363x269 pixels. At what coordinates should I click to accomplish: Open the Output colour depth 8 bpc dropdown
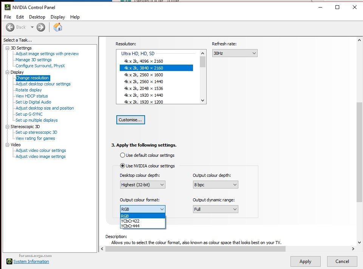click(216, 185)
